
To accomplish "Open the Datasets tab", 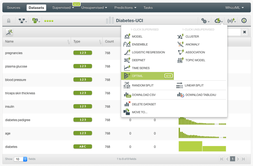I will coord(36,7).
